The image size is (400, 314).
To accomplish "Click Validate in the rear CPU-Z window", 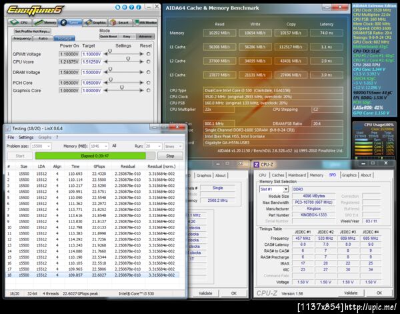I will (x=205, y=293).
